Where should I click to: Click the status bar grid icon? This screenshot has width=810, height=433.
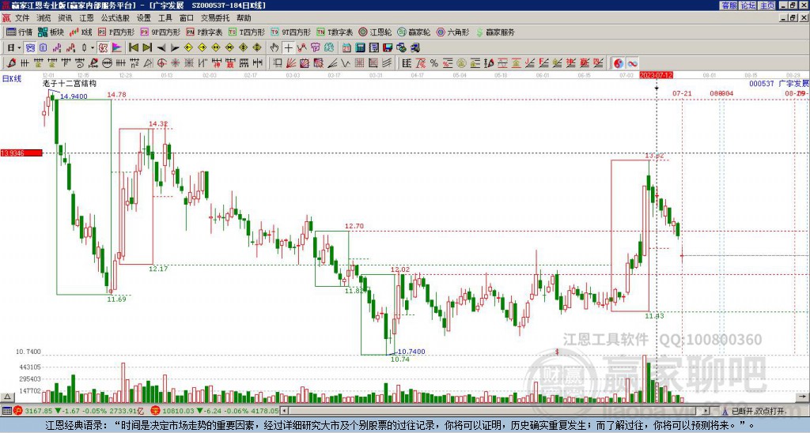tap(6, 411)
